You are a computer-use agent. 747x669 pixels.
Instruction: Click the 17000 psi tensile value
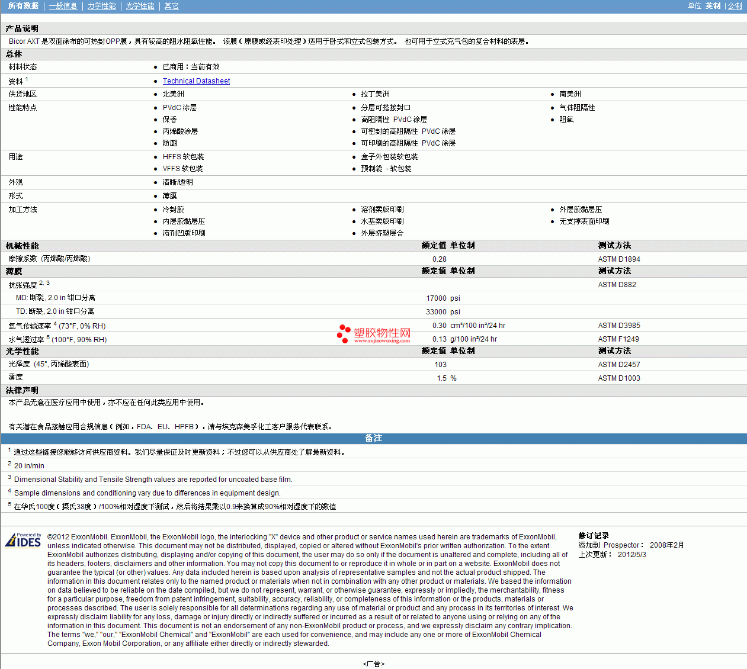tap(443, 298)
